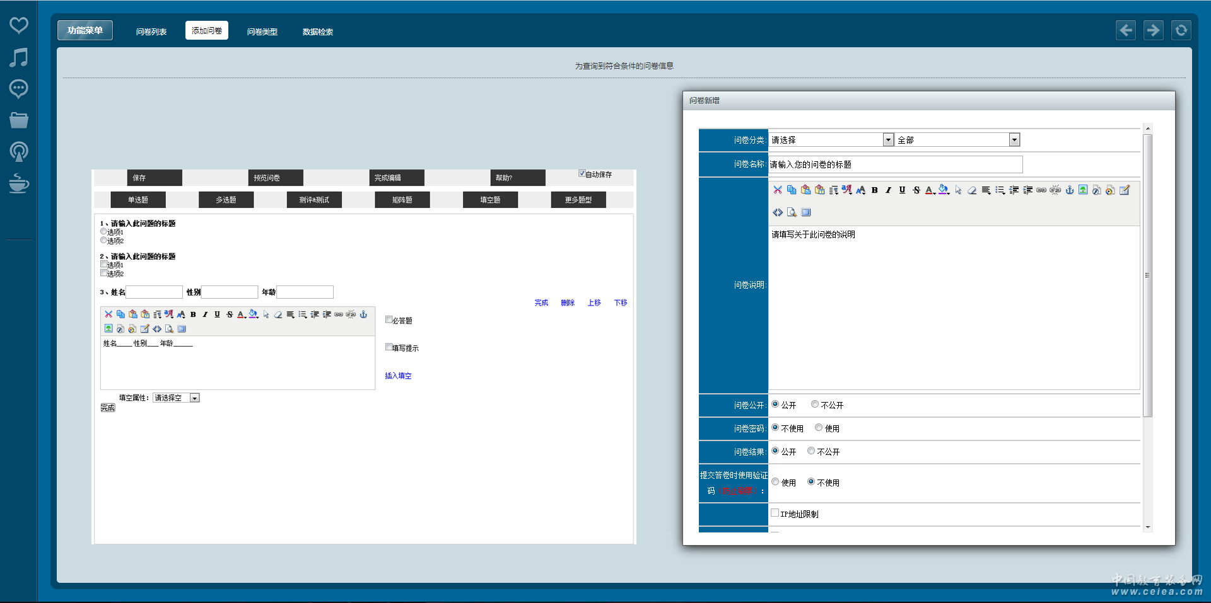Click the 插入填空 link

398,376
